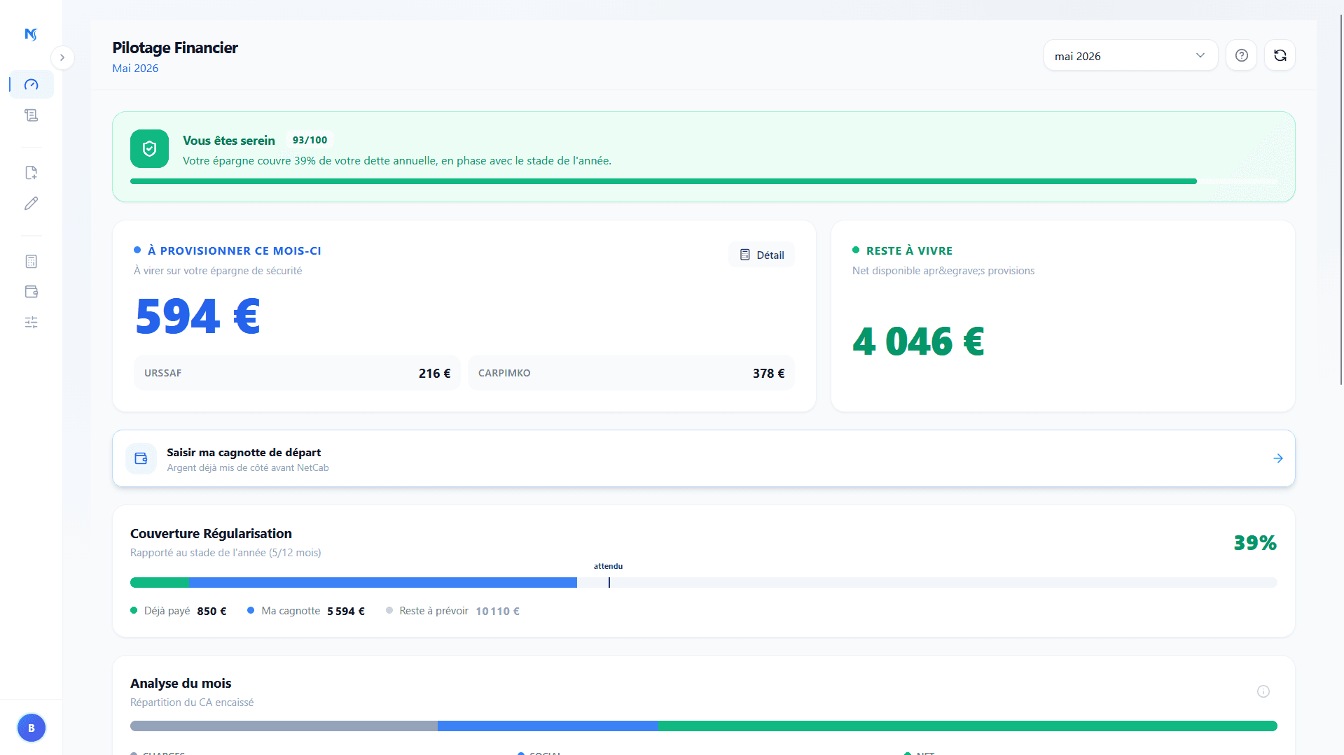Open the new document icon in sidebar
This screenshot has height=755, width=1344.
click(31, 173)
